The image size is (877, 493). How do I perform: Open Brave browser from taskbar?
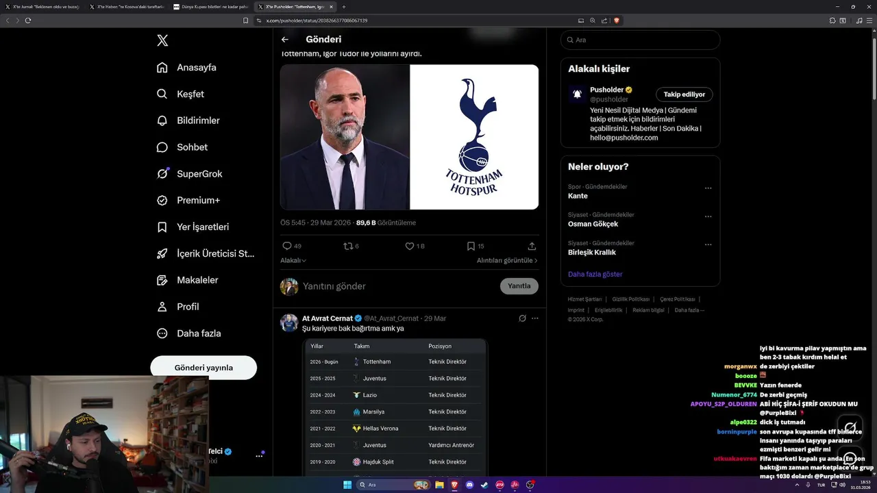click(454, 485)
